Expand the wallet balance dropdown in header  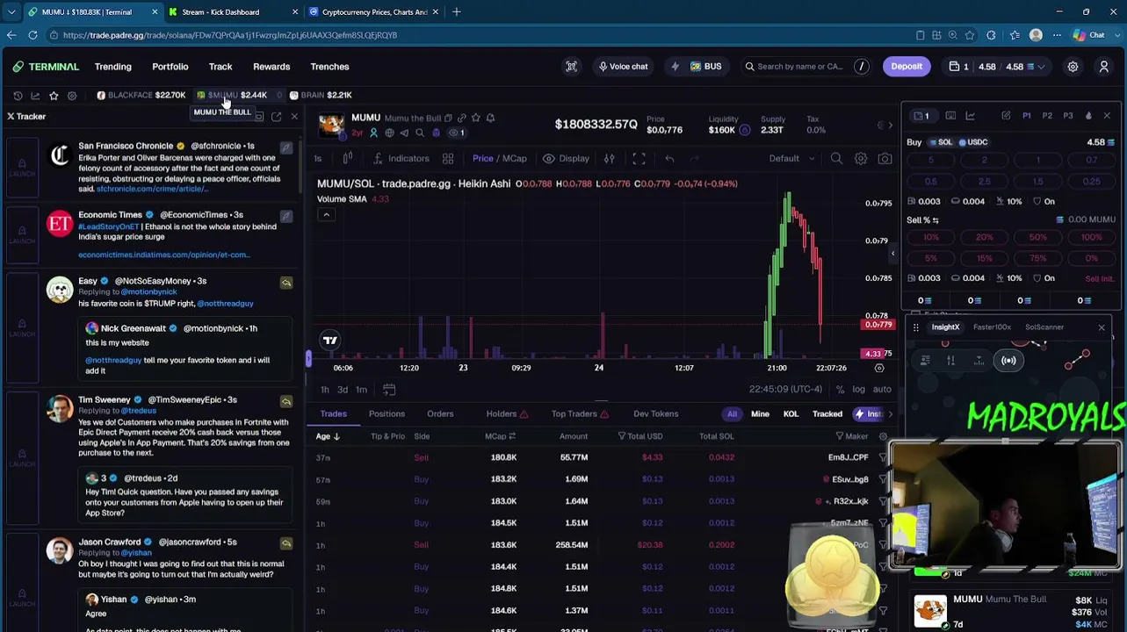[1042, 67]
